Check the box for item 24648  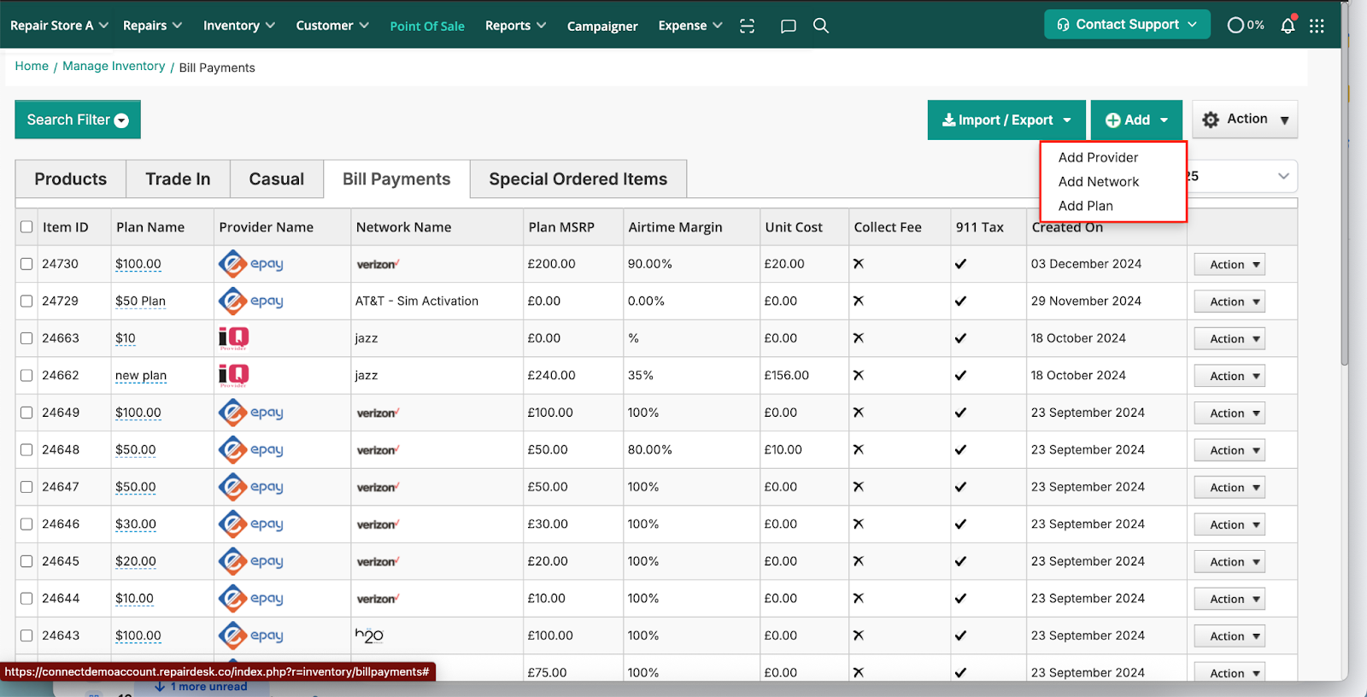[x=26, y=450]
